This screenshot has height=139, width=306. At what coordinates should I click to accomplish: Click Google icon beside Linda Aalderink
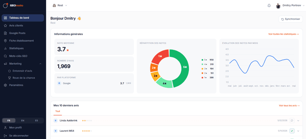[x=55, y=121]
